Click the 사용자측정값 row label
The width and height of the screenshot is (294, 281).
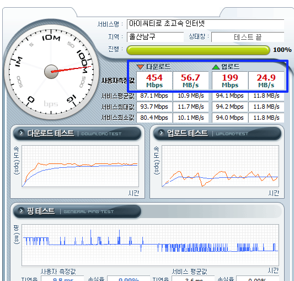pos(118,81)
